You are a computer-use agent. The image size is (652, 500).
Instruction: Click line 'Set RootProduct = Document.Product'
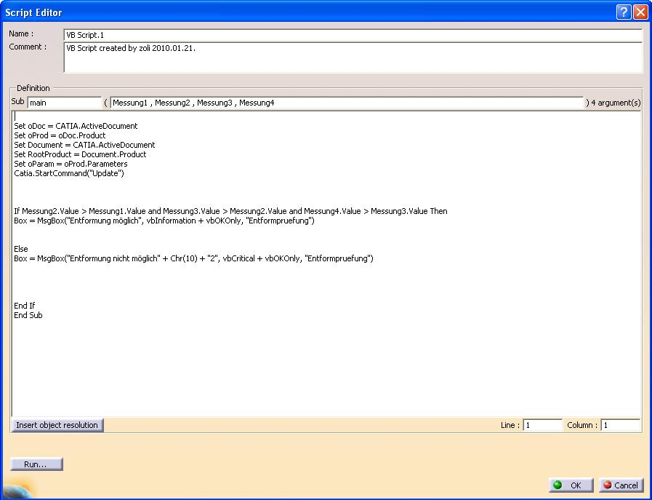click(80, 154)
